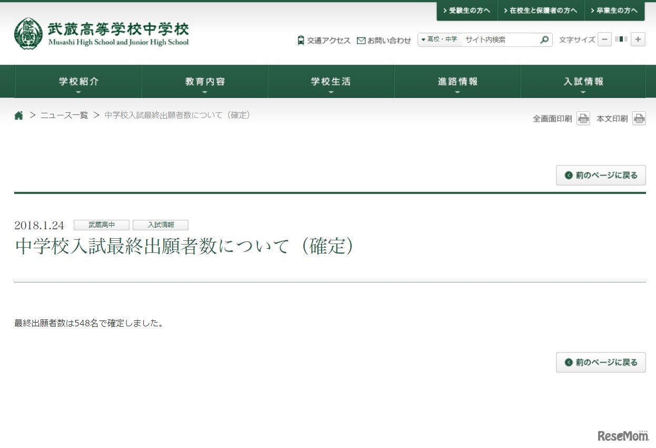This screenshot has width=656, height=448.
Task: Click the ニュース一覧 breadcrumb link
Action: (64, 115)
